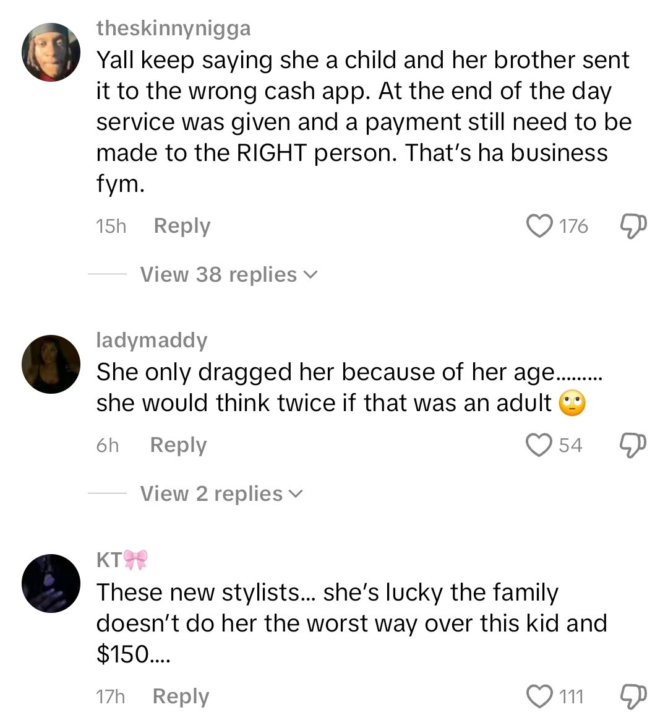Open the first commenter's username link

174,28
